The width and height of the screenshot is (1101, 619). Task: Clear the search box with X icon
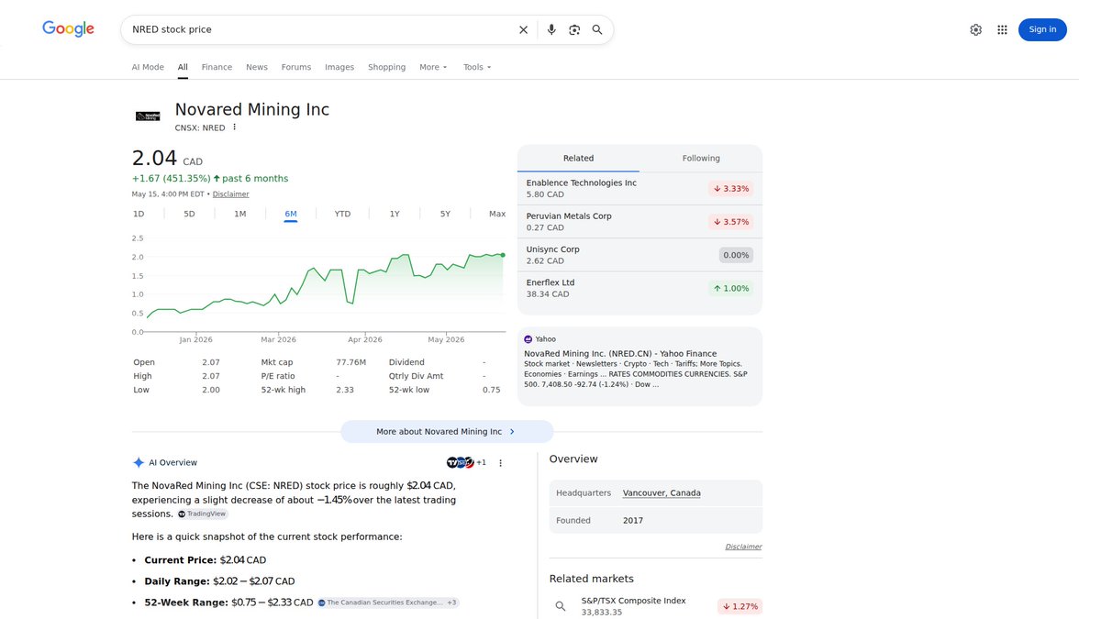coord(523,29)
